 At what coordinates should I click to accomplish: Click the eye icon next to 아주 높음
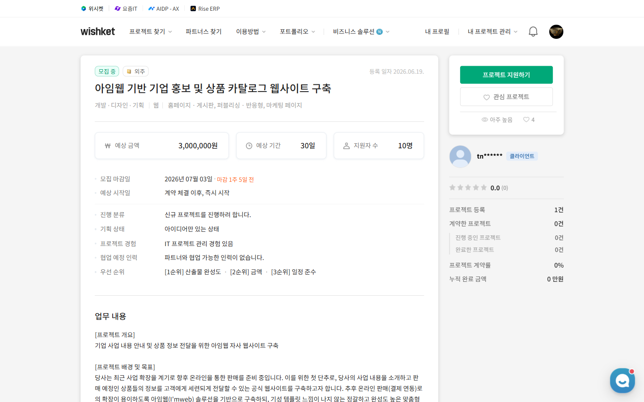tap(484, 120)
